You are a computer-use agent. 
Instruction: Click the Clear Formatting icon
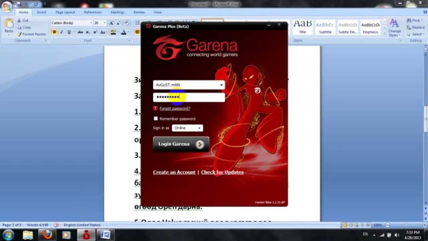[127, 23]
